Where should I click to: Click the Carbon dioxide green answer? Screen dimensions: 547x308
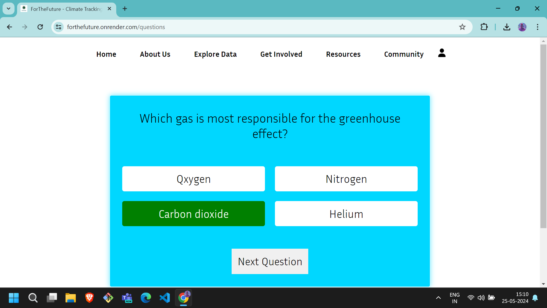(x=193, y=214)
